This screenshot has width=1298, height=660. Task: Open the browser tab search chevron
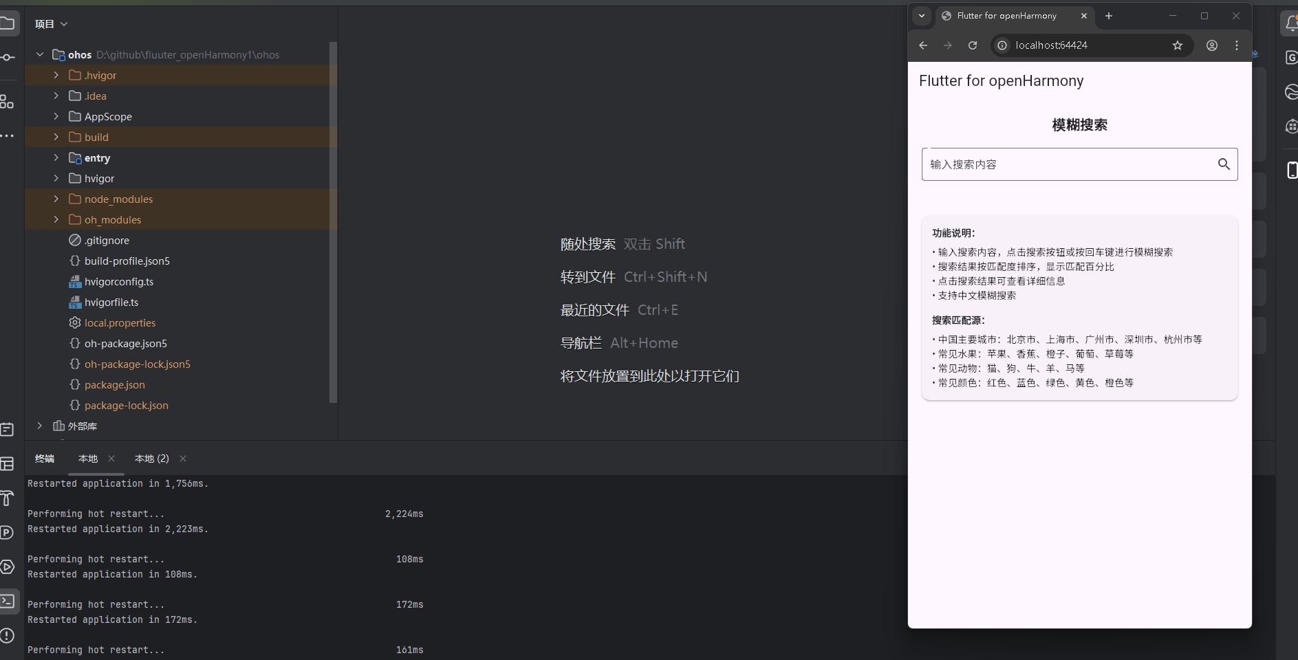[x=922, y=16]
